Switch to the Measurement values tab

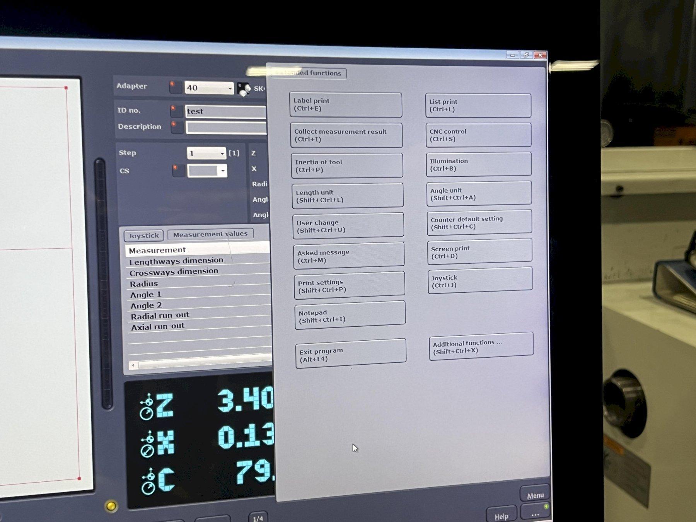tap(210, 234)
